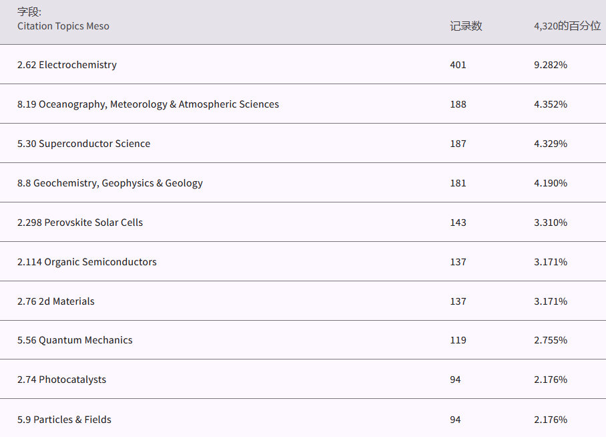Viewport: 606px width, 437px height.
Task: Choose the 5.9 Particles & Fields entry
Action: tap(64, 420)
